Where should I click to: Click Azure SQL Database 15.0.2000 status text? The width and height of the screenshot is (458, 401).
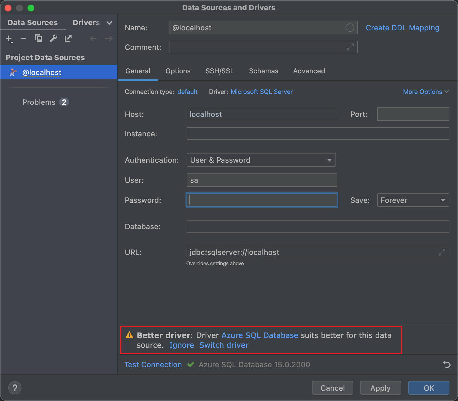(x=254, y=365)
